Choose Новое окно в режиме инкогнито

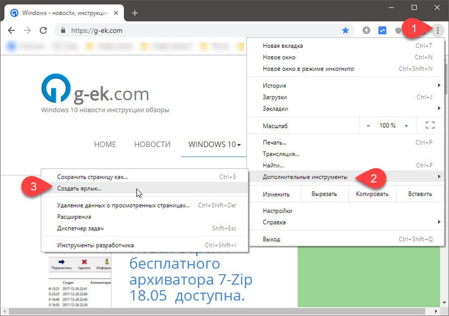(x=308, y=69)
